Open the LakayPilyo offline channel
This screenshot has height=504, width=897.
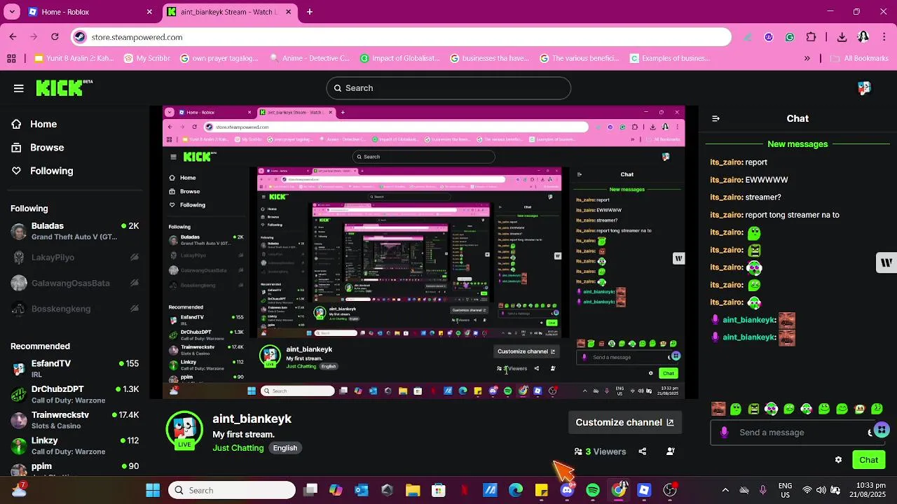[x=74, y=258]
